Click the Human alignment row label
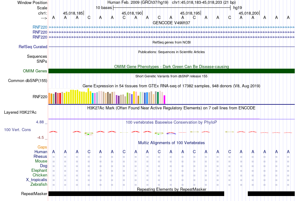 (x=41, y=152)
